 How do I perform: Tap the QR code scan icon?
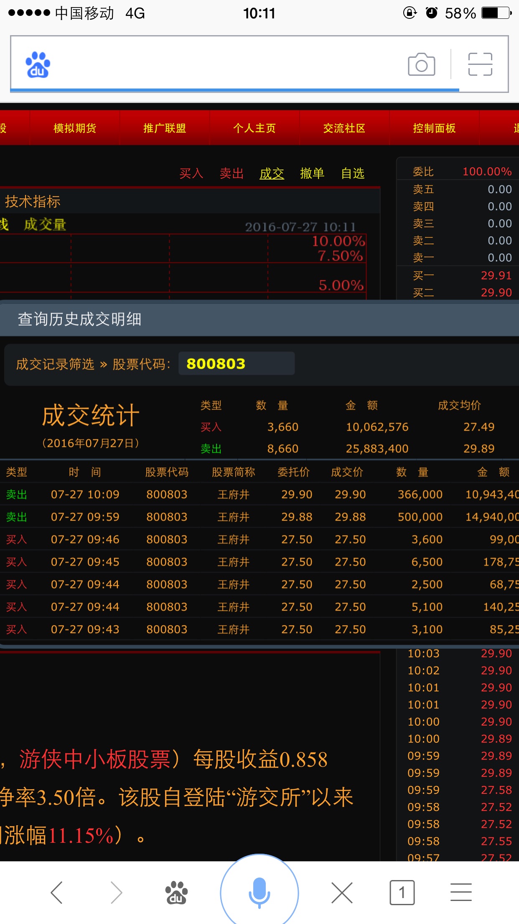coord(480,64)
